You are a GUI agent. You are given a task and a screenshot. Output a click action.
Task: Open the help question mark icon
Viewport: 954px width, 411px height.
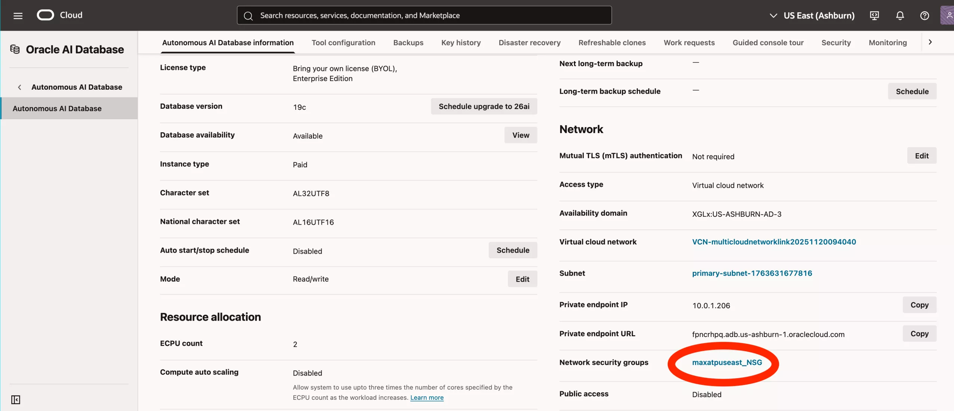pyautogui.click(x=924, y=15)
